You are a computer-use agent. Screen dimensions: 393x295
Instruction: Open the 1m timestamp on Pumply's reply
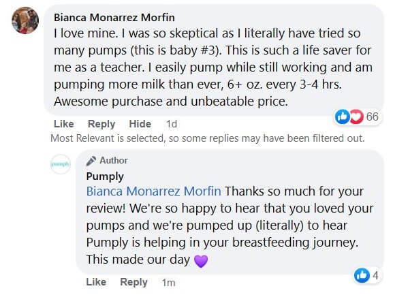(168, 283)
